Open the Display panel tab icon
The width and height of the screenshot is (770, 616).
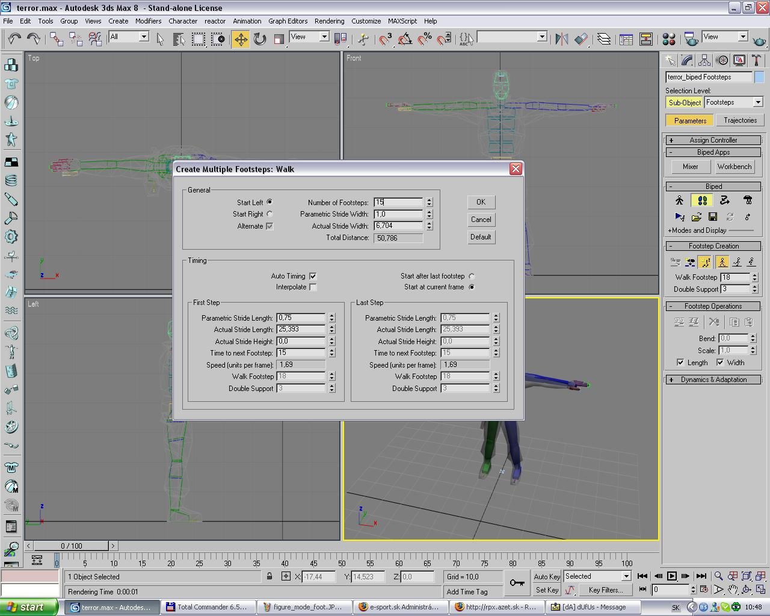(739, 60)
